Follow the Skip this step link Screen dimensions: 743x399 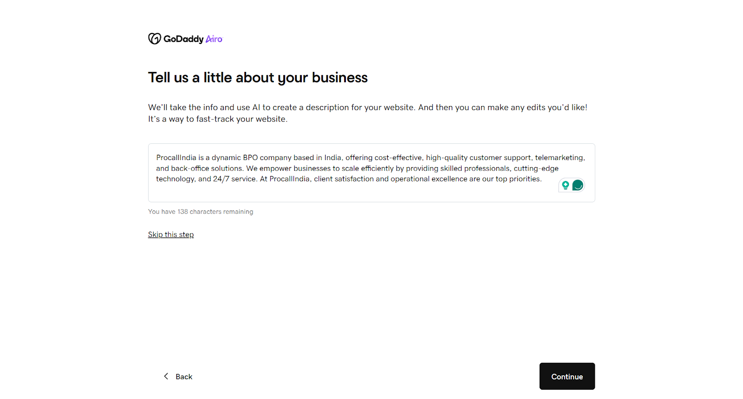(171, 235)
